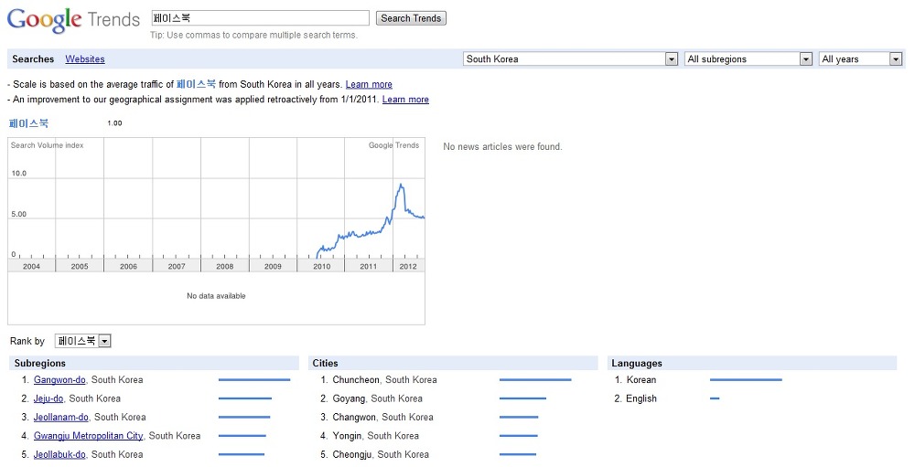Screen dimensions: 915x467
Task: Click the Google Trends logo
Action: (x=73, y=20)
